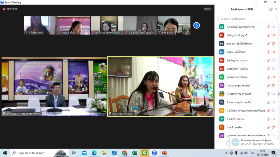Open Excel from the taskbar
The height and width of the screenshot is (157, 280).
click(x=134, y=153)
